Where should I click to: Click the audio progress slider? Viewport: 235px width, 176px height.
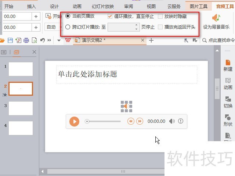click(103, 121)
